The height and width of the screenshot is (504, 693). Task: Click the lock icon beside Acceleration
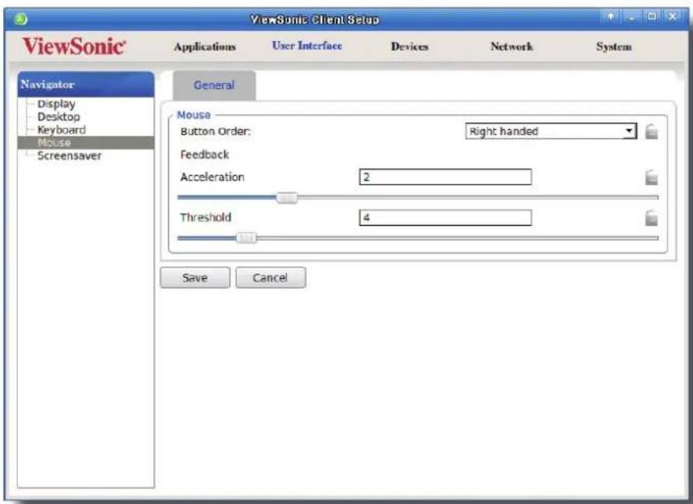click(x=652, y=177)
